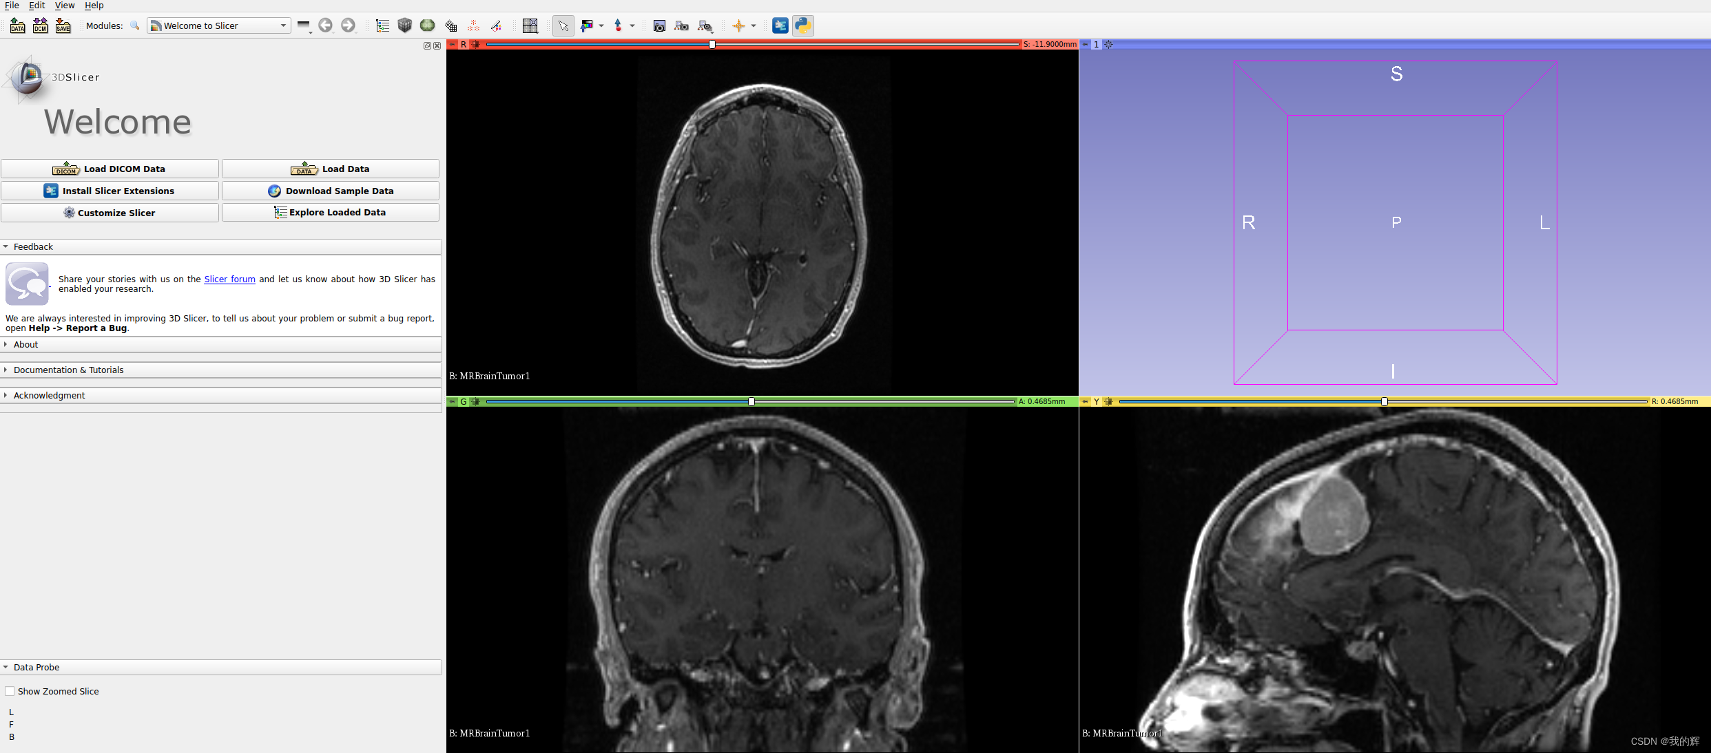1711x753 pixels.
Task: Toggle the crosshair tool button
Action: coord(738,26)
